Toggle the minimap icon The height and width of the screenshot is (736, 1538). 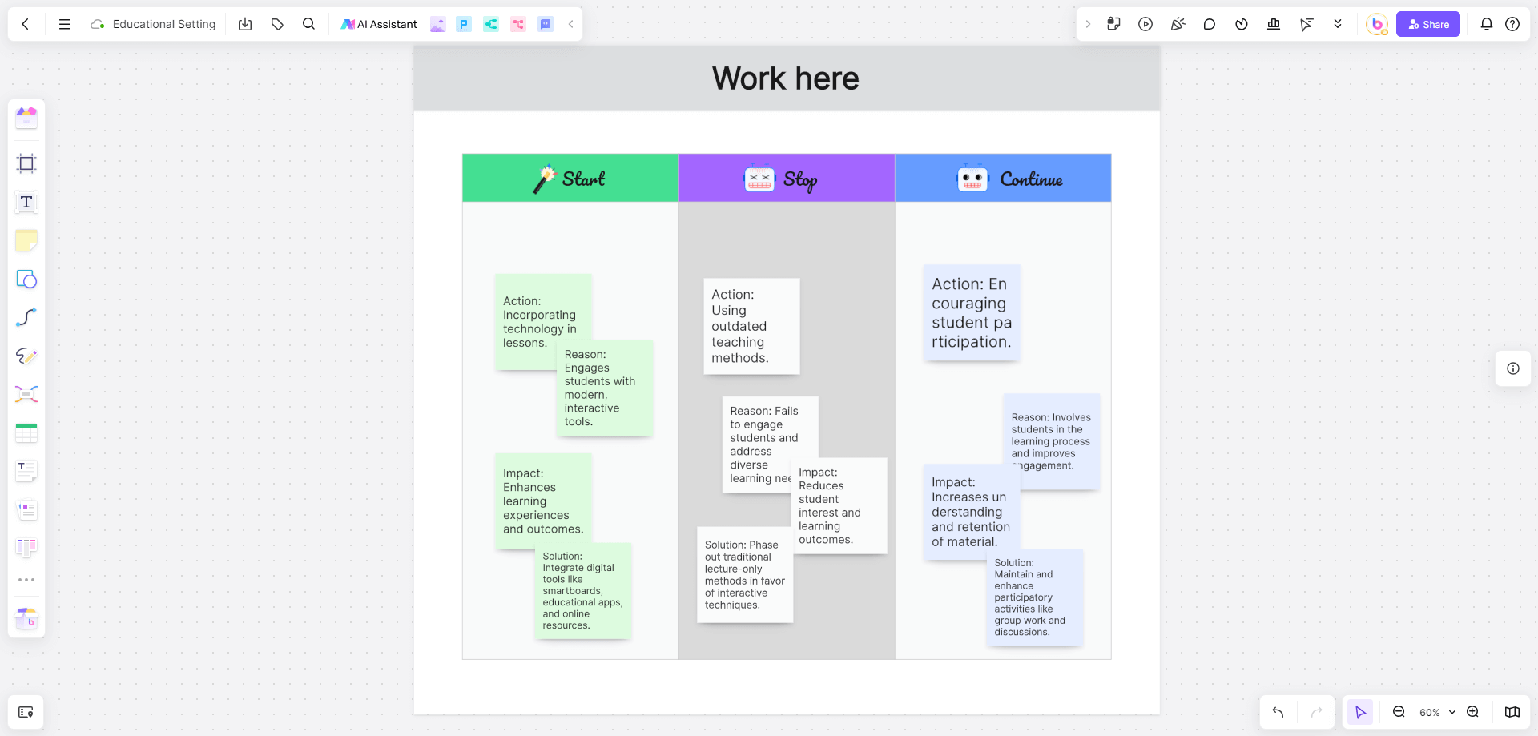[x=1512, y=712]
